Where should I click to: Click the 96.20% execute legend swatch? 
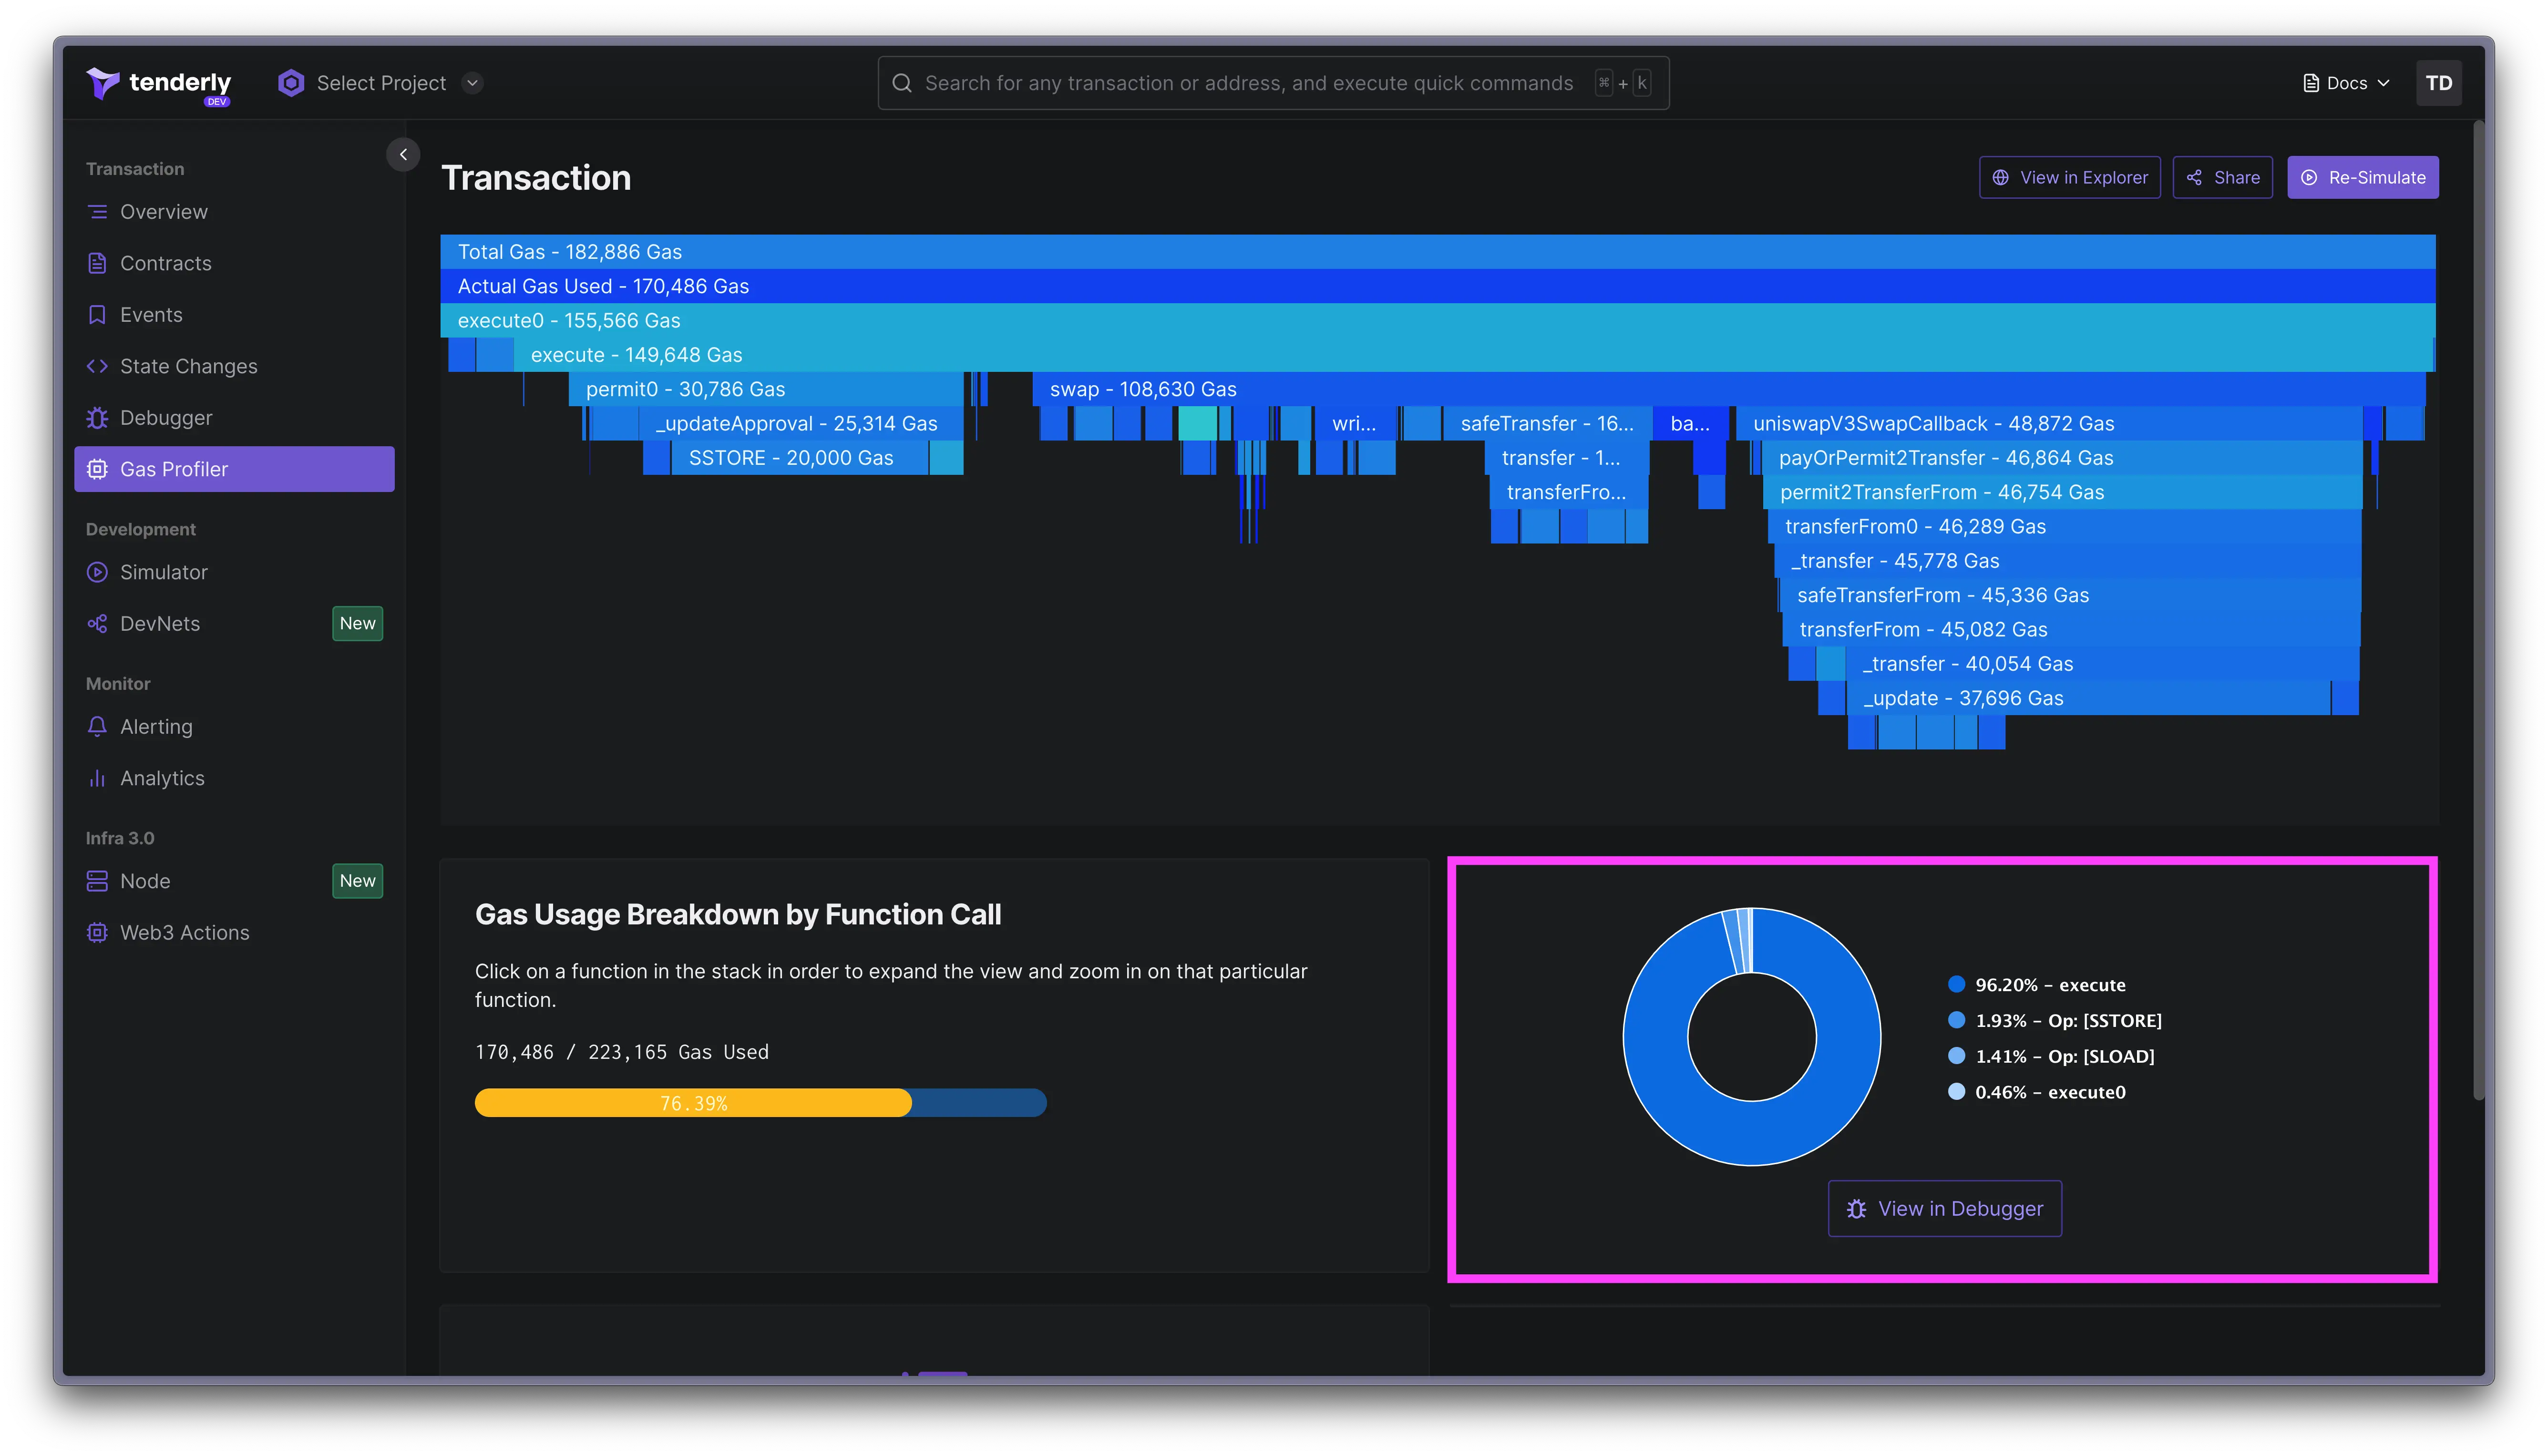point(1956,984)
